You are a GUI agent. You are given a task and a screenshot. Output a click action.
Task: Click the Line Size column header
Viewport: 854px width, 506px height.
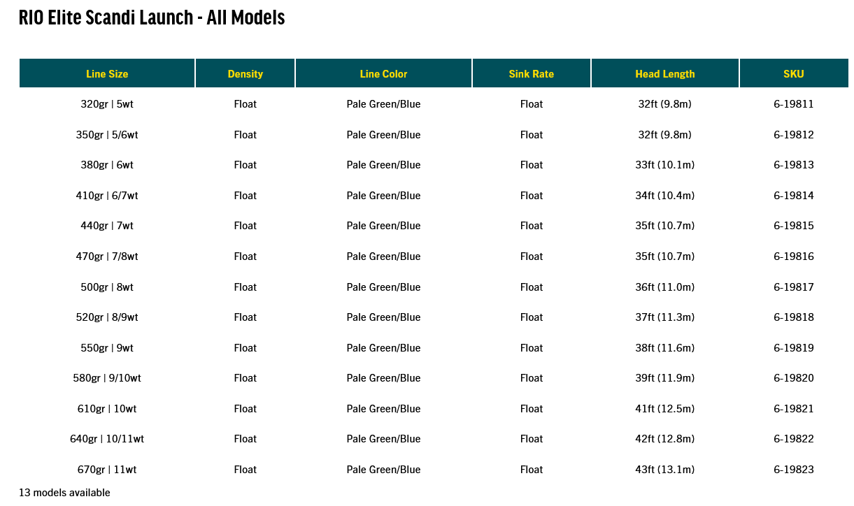click(x=107, y=73)
